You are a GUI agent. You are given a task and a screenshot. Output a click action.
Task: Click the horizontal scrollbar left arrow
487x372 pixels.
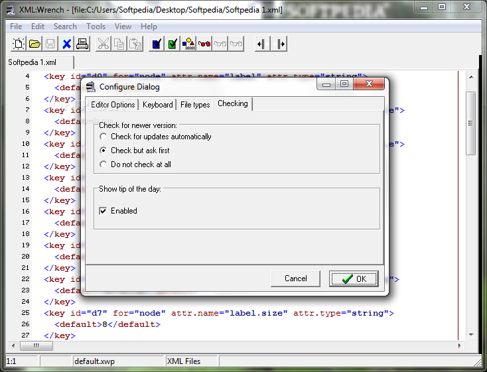(13, 345)
